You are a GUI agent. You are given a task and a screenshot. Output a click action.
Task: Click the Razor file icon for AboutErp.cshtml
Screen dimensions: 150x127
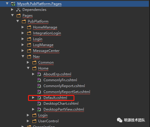(39, 74)
